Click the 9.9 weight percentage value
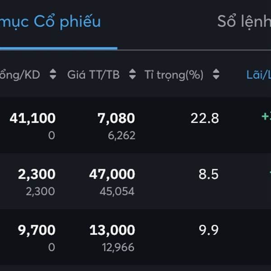 pyautogui.click(x=209, y=230)
